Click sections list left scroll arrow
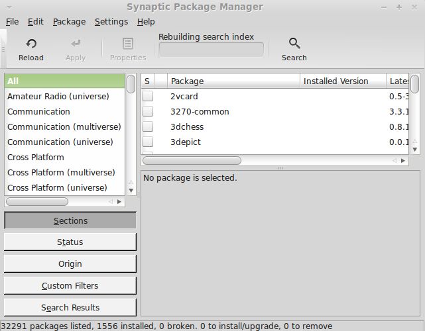 click(111, 202)
